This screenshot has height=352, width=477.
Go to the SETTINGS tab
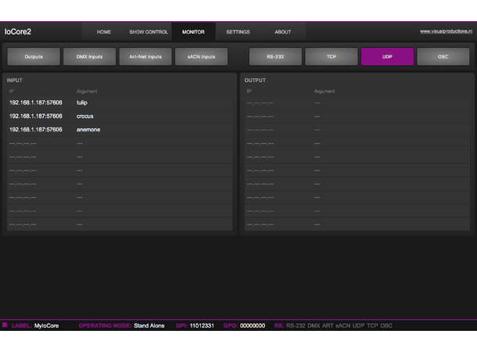pyautogui.click(x=238, y=32)
